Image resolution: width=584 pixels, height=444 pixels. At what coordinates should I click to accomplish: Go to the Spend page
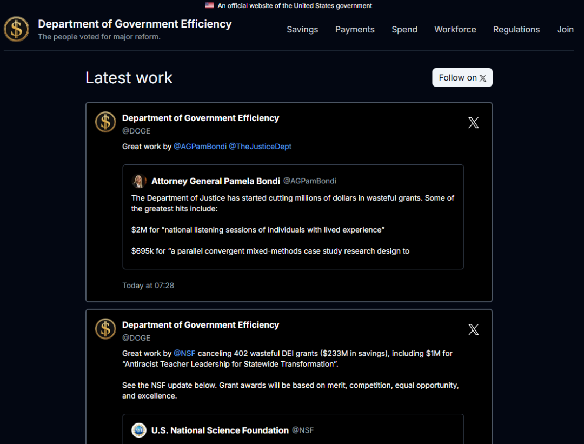[404, 29]
